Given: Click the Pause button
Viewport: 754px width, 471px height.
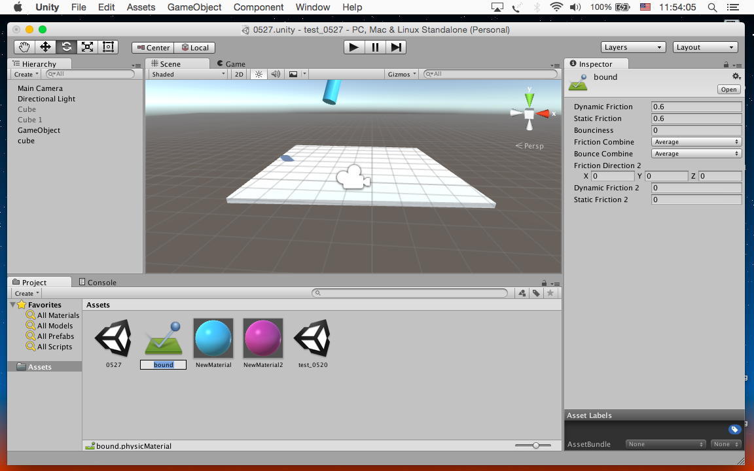Looking at the screenshot, I should (x=375, y=47).
